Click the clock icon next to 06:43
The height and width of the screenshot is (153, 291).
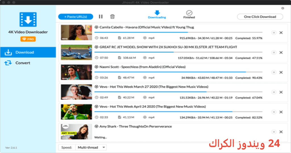point(97,38)
